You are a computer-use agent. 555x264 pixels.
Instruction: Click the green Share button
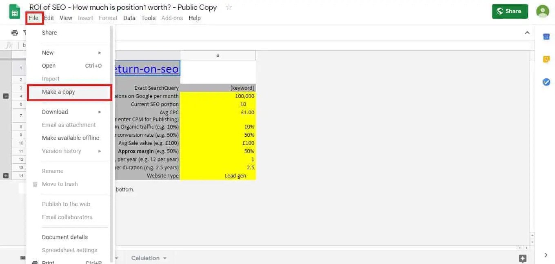pyautogui.click(x=510, y=11)
